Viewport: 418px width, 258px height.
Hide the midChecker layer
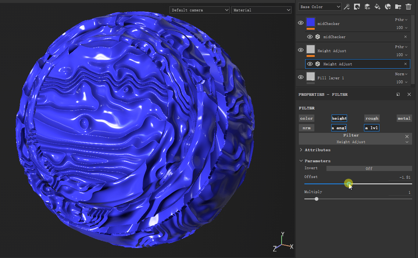coord(301,23)
